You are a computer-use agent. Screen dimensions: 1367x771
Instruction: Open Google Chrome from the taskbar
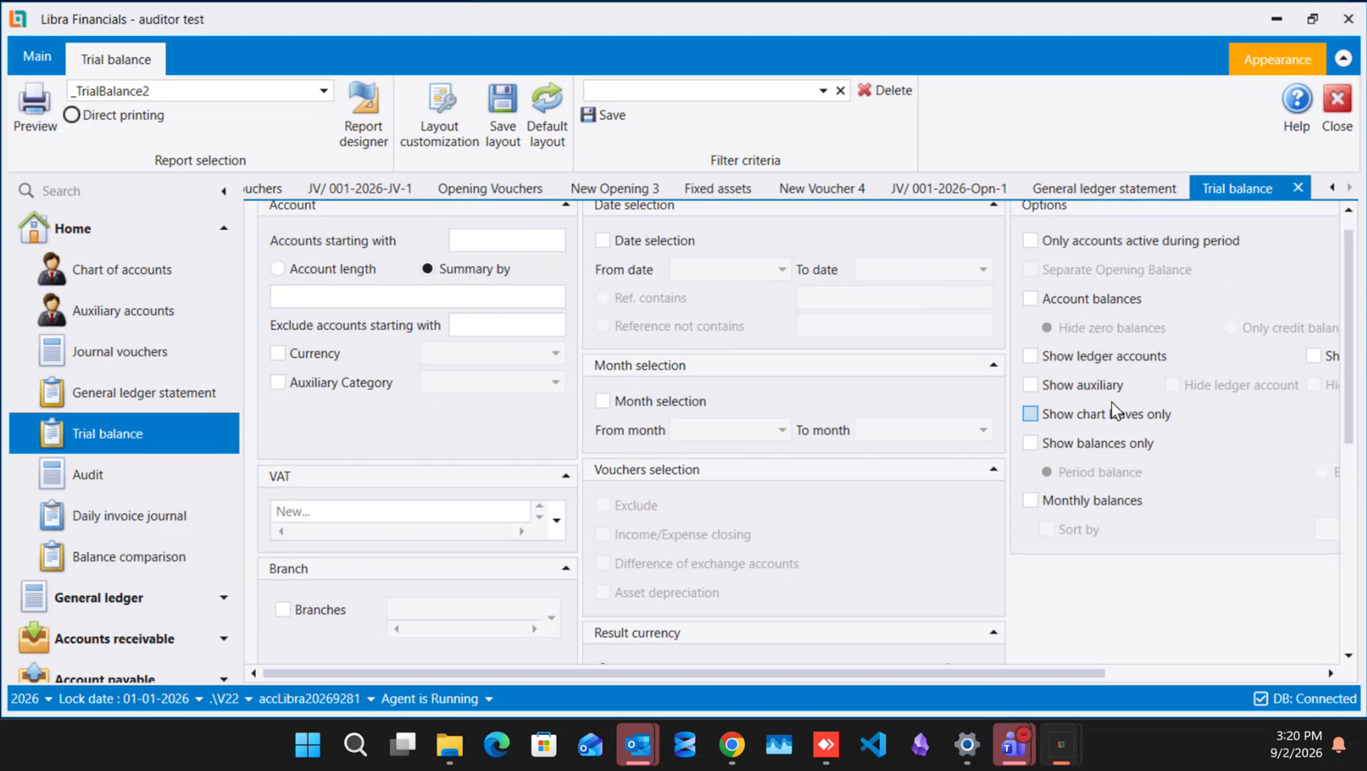[x=732, y=744]
